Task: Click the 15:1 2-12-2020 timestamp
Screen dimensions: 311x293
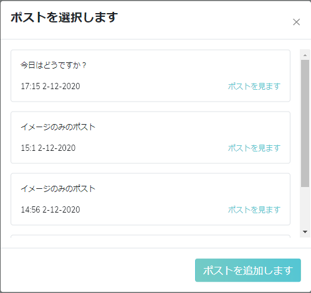Action: (48, 148)
